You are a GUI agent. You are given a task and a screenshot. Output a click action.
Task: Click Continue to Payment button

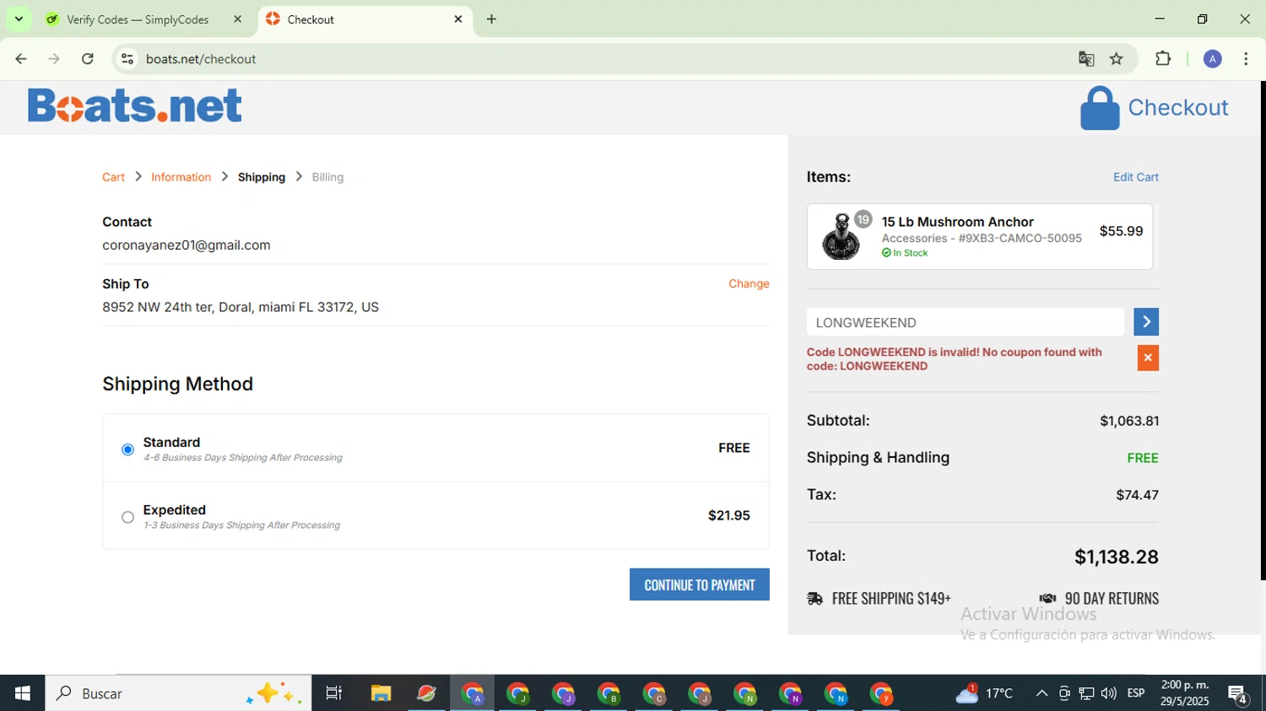tap(700, 584)
